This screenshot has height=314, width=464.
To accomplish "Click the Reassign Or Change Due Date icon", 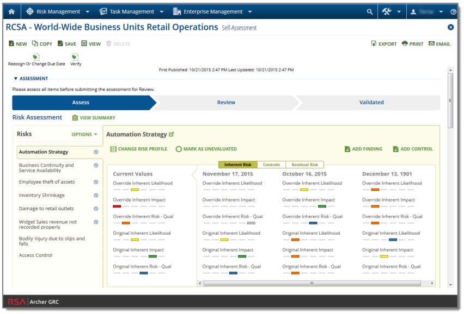I will click(36, 57).
